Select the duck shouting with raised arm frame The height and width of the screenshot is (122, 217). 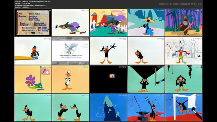coord(108,51)
